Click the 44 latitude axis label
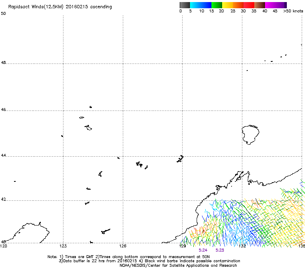The height and width of the screenshot is (268, 305). coord(3,155)
